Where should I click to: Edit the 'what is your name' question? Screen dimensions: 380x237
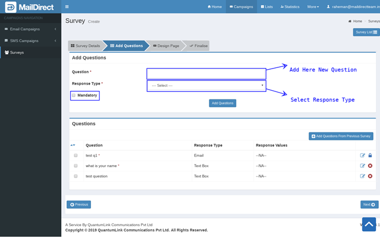pos(362,166)
